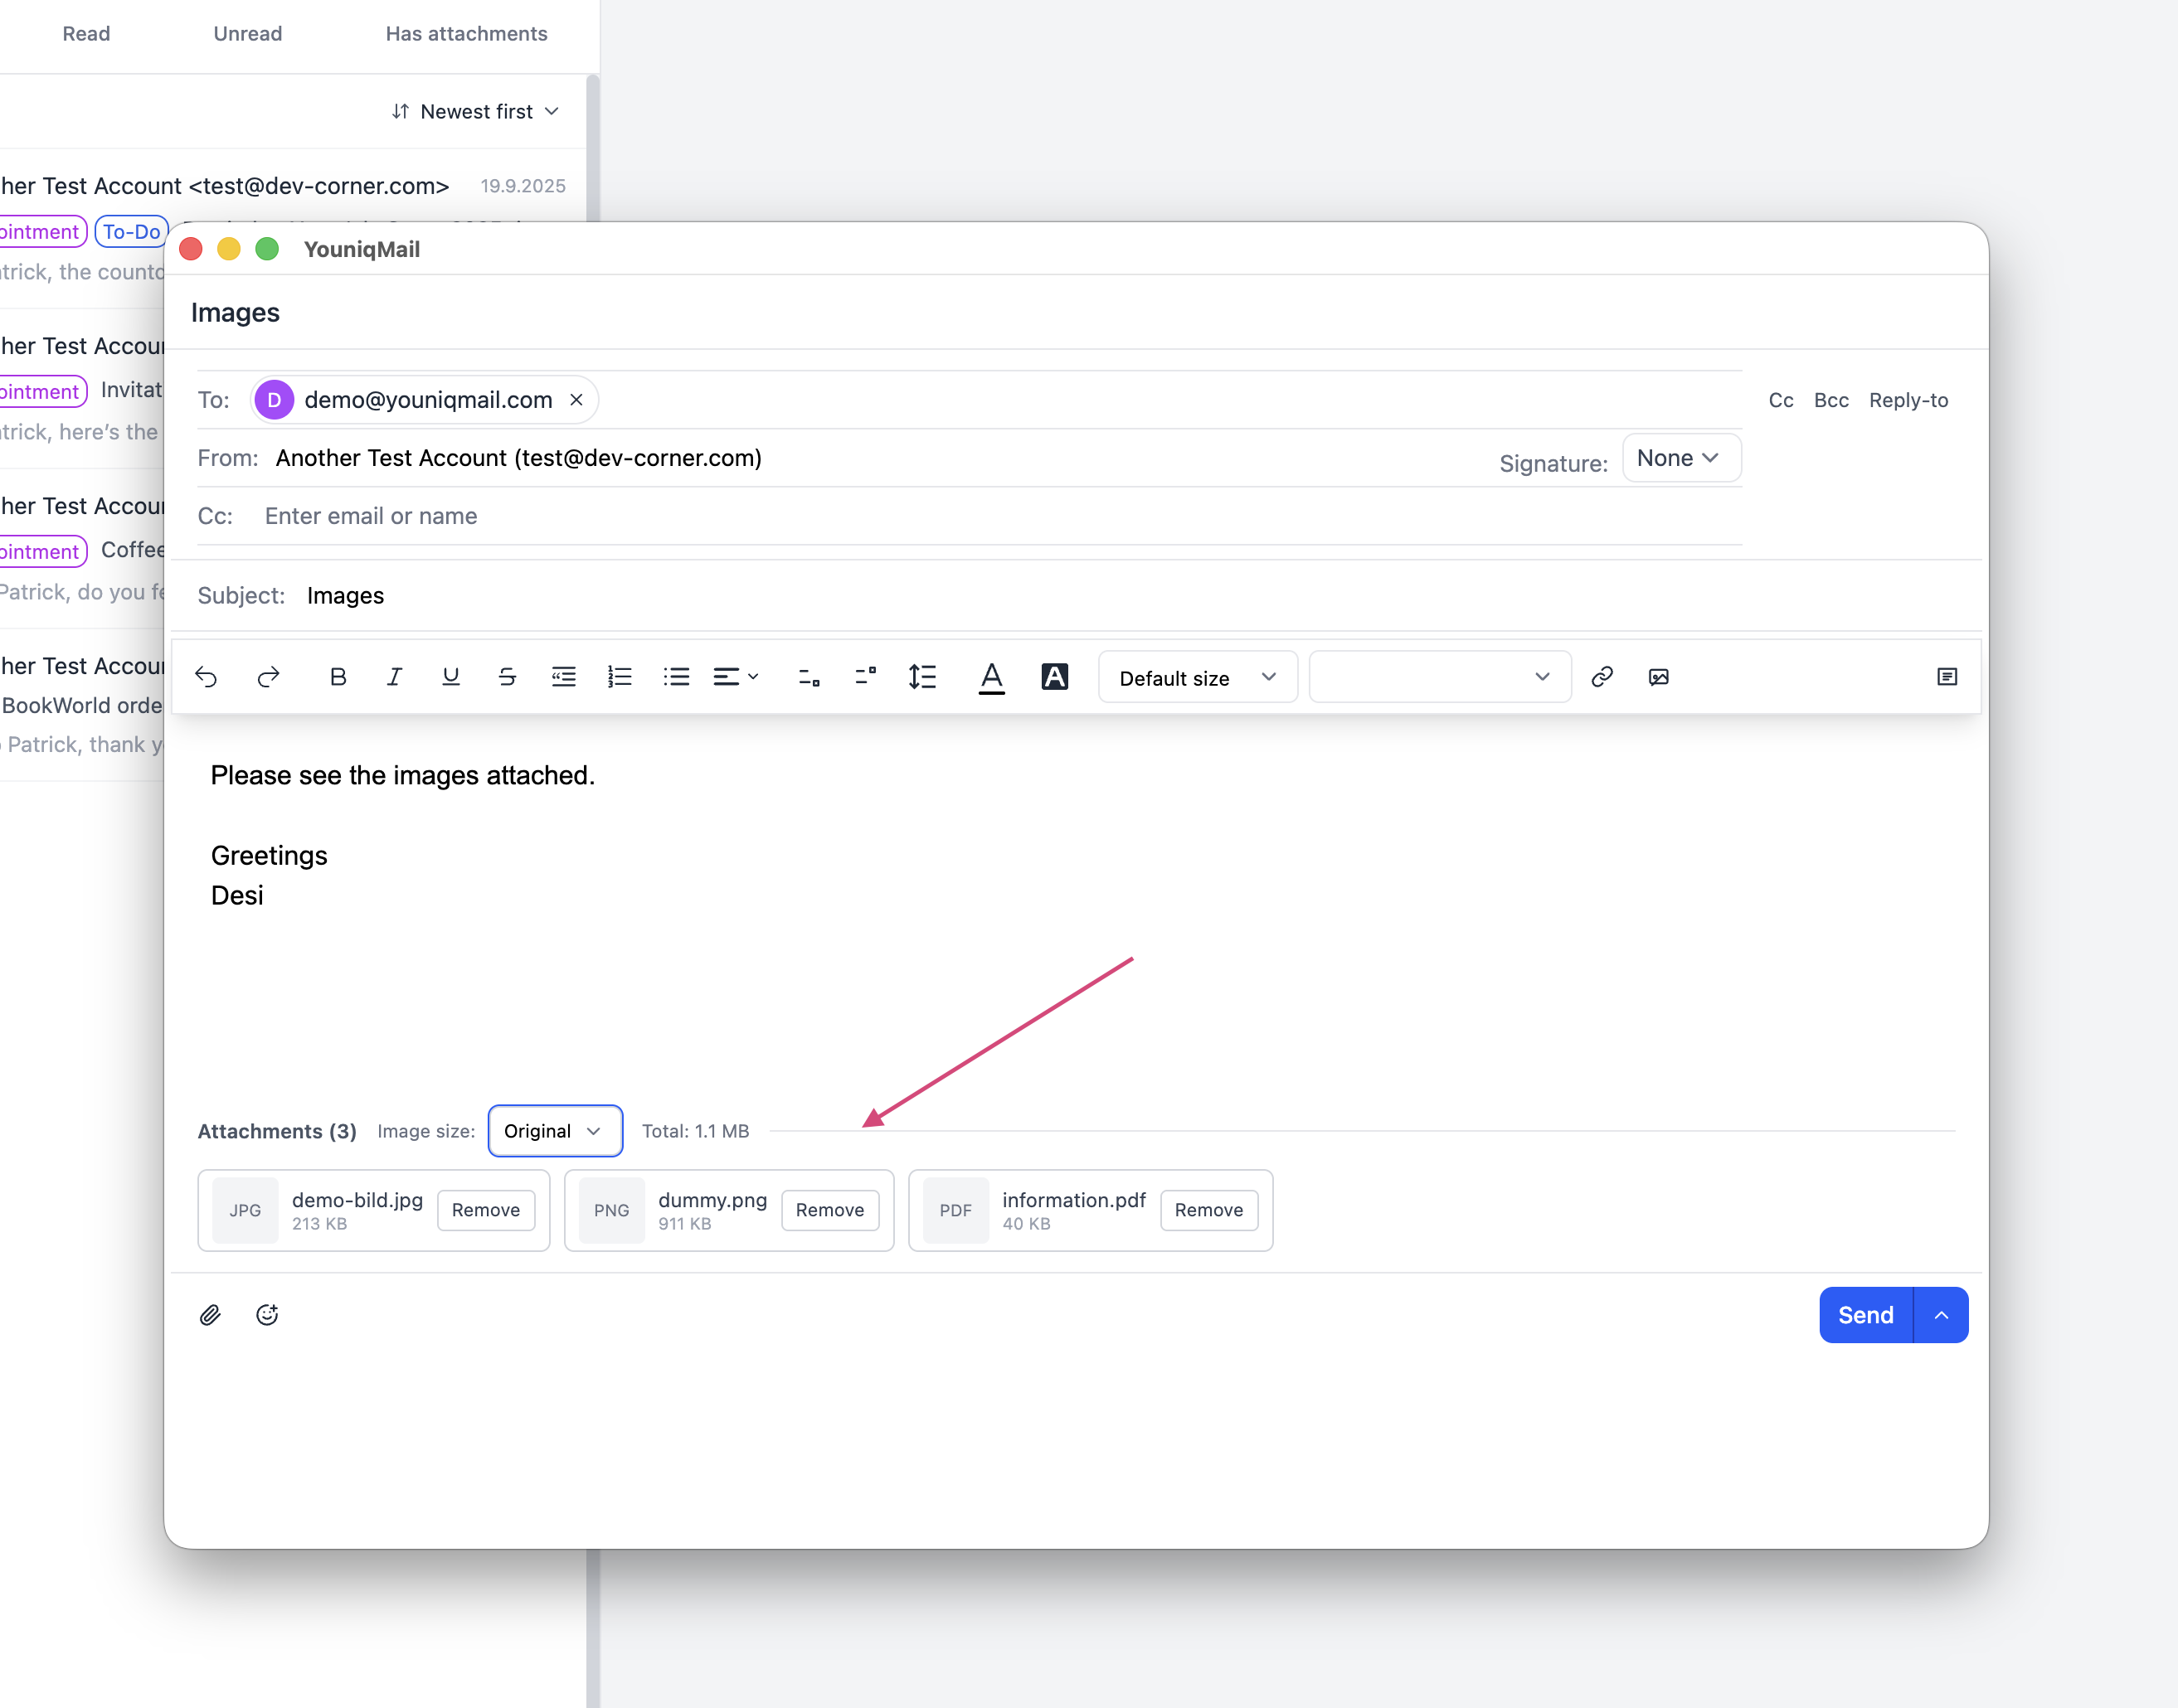Adjust the line spacing icon
Image resolution: width=2178 pixels, height=1708 pixels.
[x=921, y=677]
